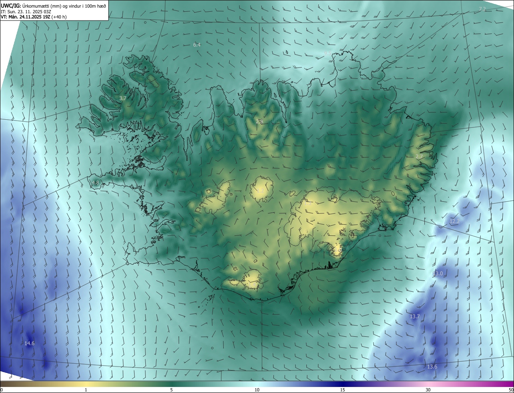The height and width of the screenshot is (393, 514).
Task: Click the "50" tick label on the color scale
Action: click(511, 390)
